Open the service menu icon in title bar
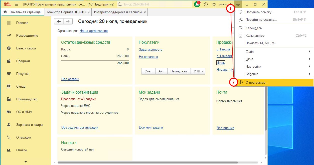The image size is (314, 165). 238,4
